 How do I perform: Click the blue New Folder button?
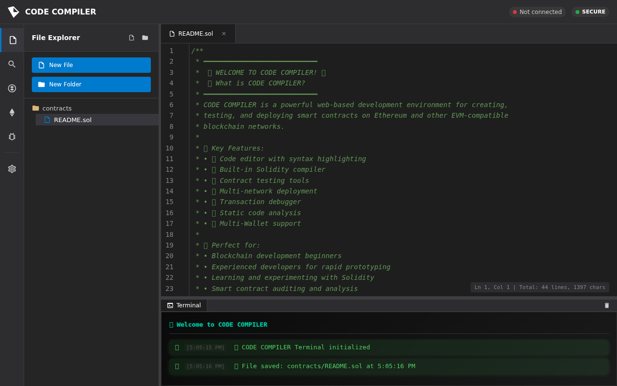pyautogui.click(x=91, y=84)
